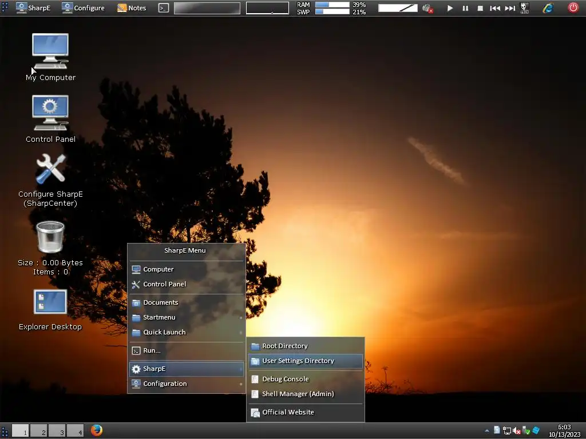Click the red power button icon
The image size is (586, 439).
pyautogui.click(x=573, y=7)
